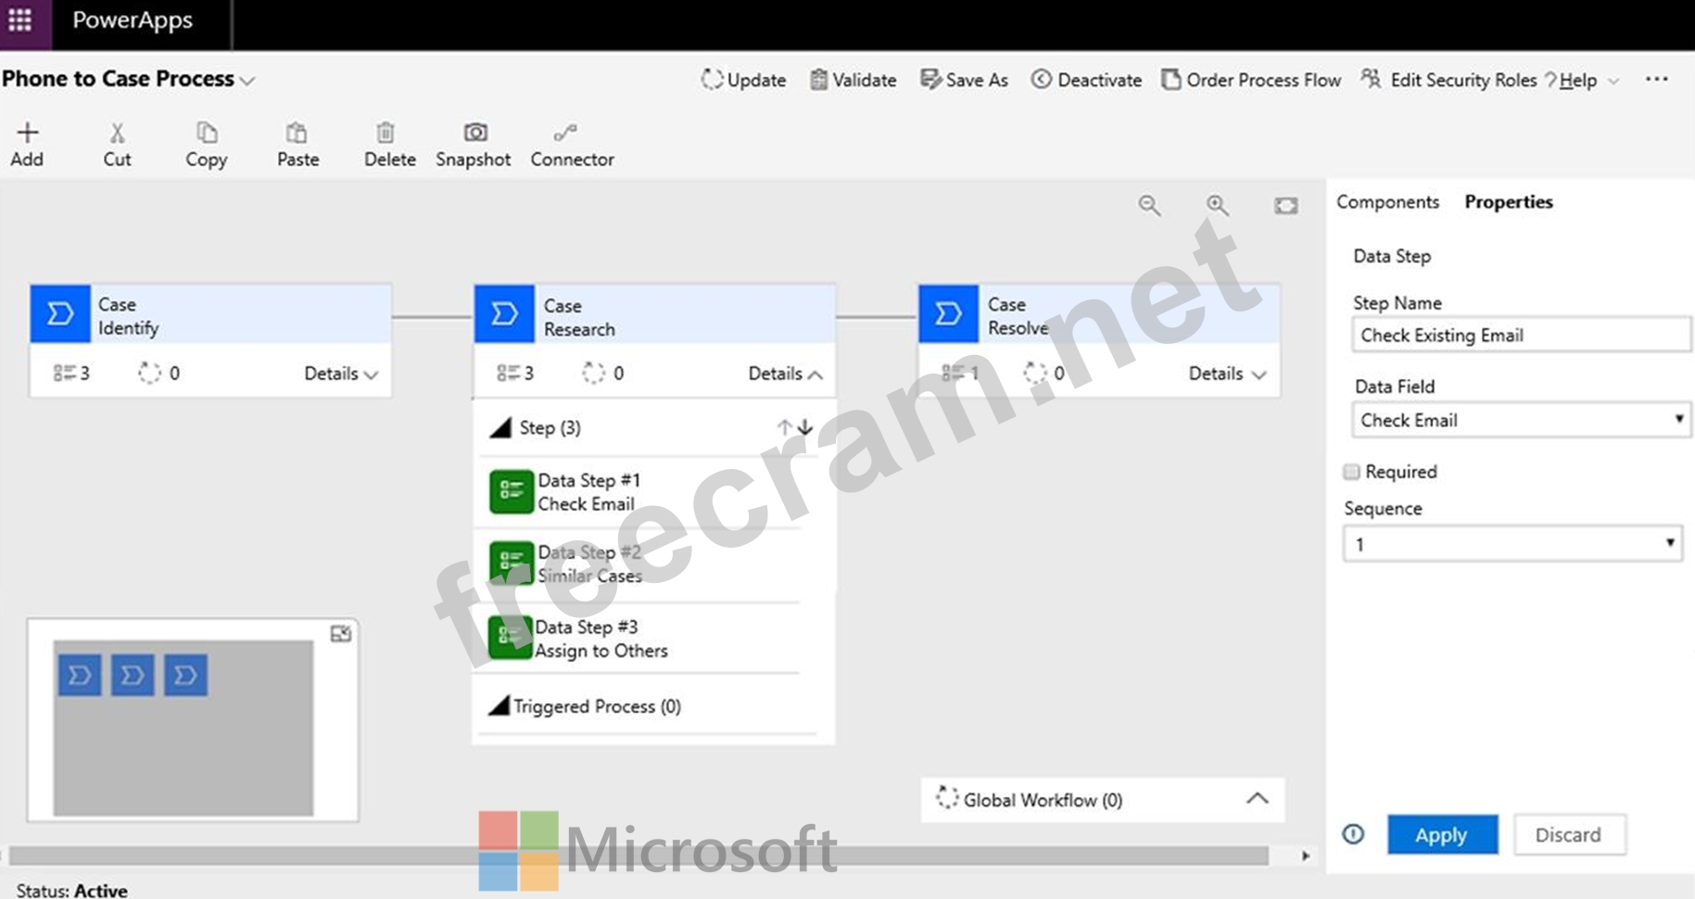Expand Details on the Case Identify stage
This screenshot has width=1695, height=899.
pyautogui.click(x=341, y=374)
